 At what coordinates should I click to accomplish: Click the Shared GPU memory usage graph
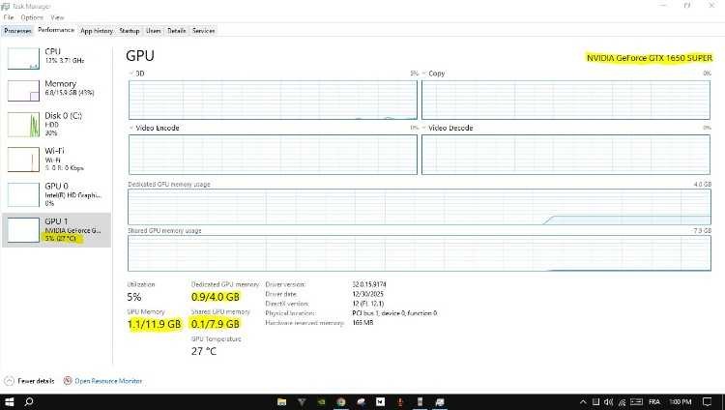(x=420, y=253)
